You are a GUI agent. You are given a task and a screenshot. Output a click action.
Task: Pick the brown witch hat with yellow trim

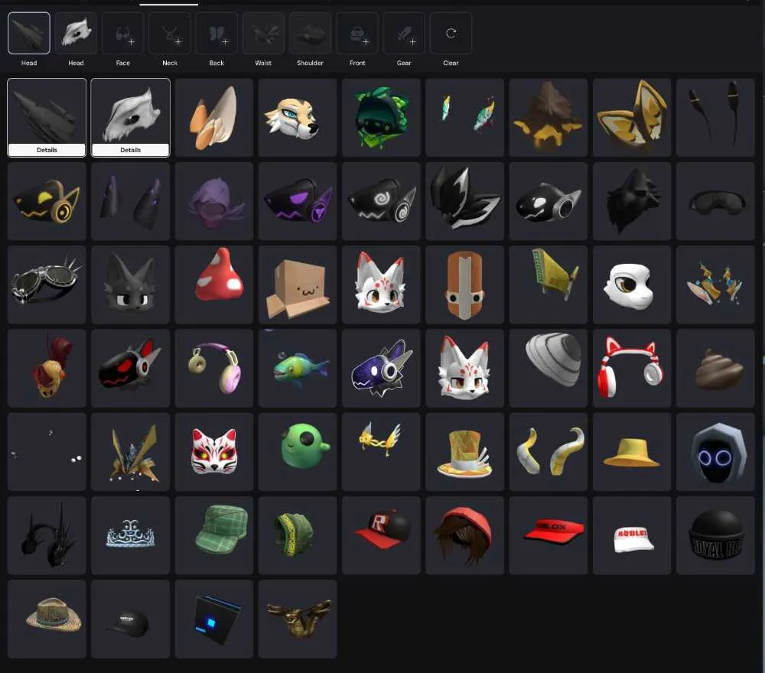(549, 118)
